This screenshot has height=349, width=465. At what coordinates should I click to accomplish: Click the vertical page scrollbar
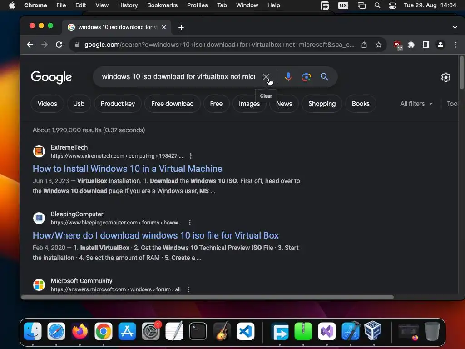[461, 72]
